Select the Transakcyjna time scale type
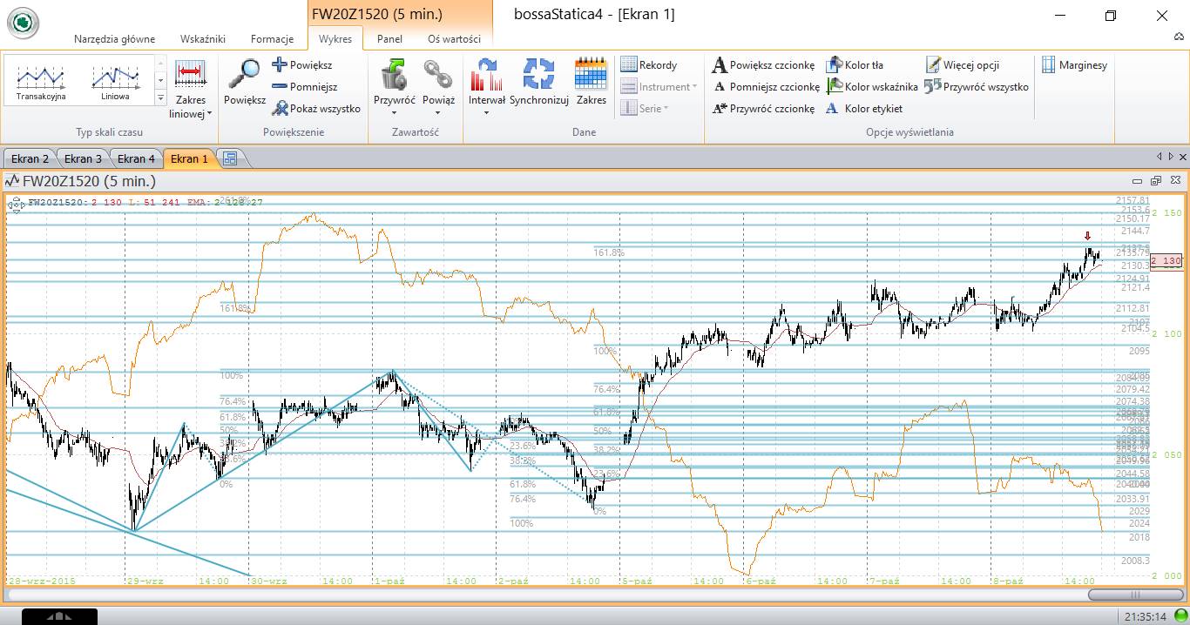 (41, 80)
